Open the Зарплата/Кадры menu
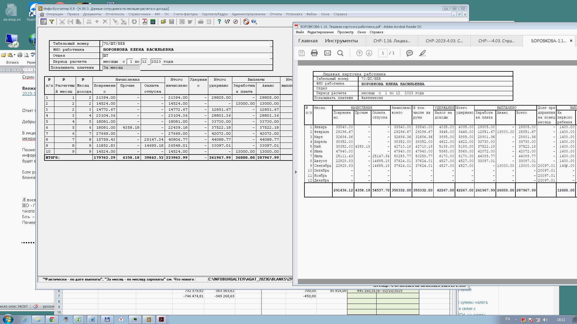577x324 pixels. click(x=215, y=14)
